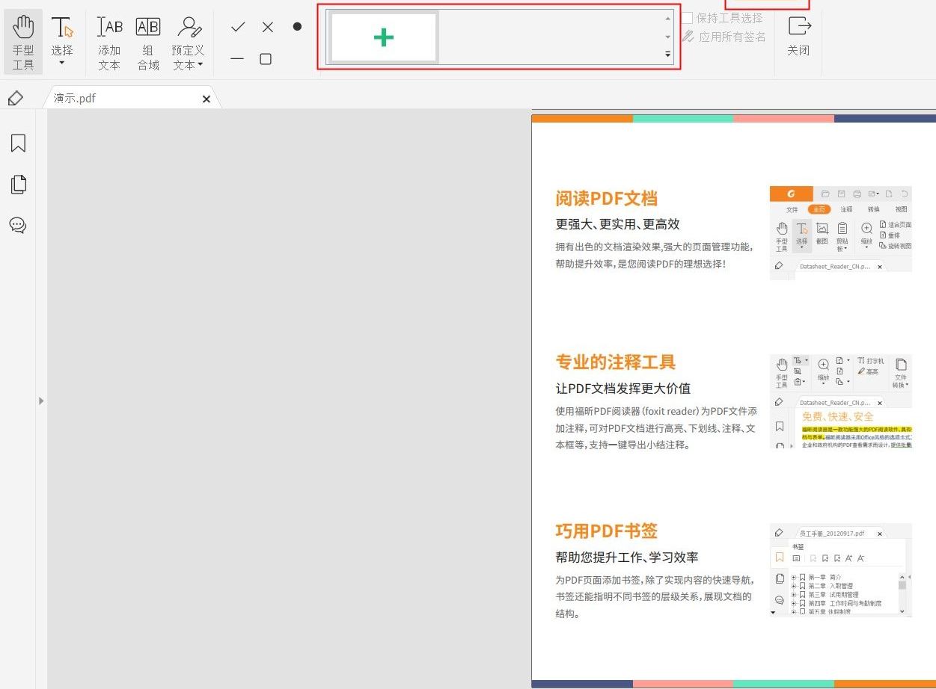936x689 pixels.
Task: Open the Comments panel in sidebar
Action: [17, 226]
